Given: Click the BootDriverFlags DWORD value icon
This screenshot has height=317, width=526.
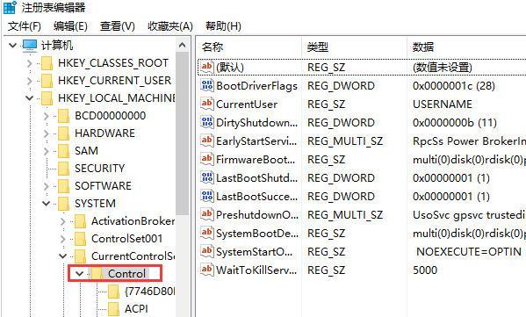Looking at the screenshot, I should (206, 85).
